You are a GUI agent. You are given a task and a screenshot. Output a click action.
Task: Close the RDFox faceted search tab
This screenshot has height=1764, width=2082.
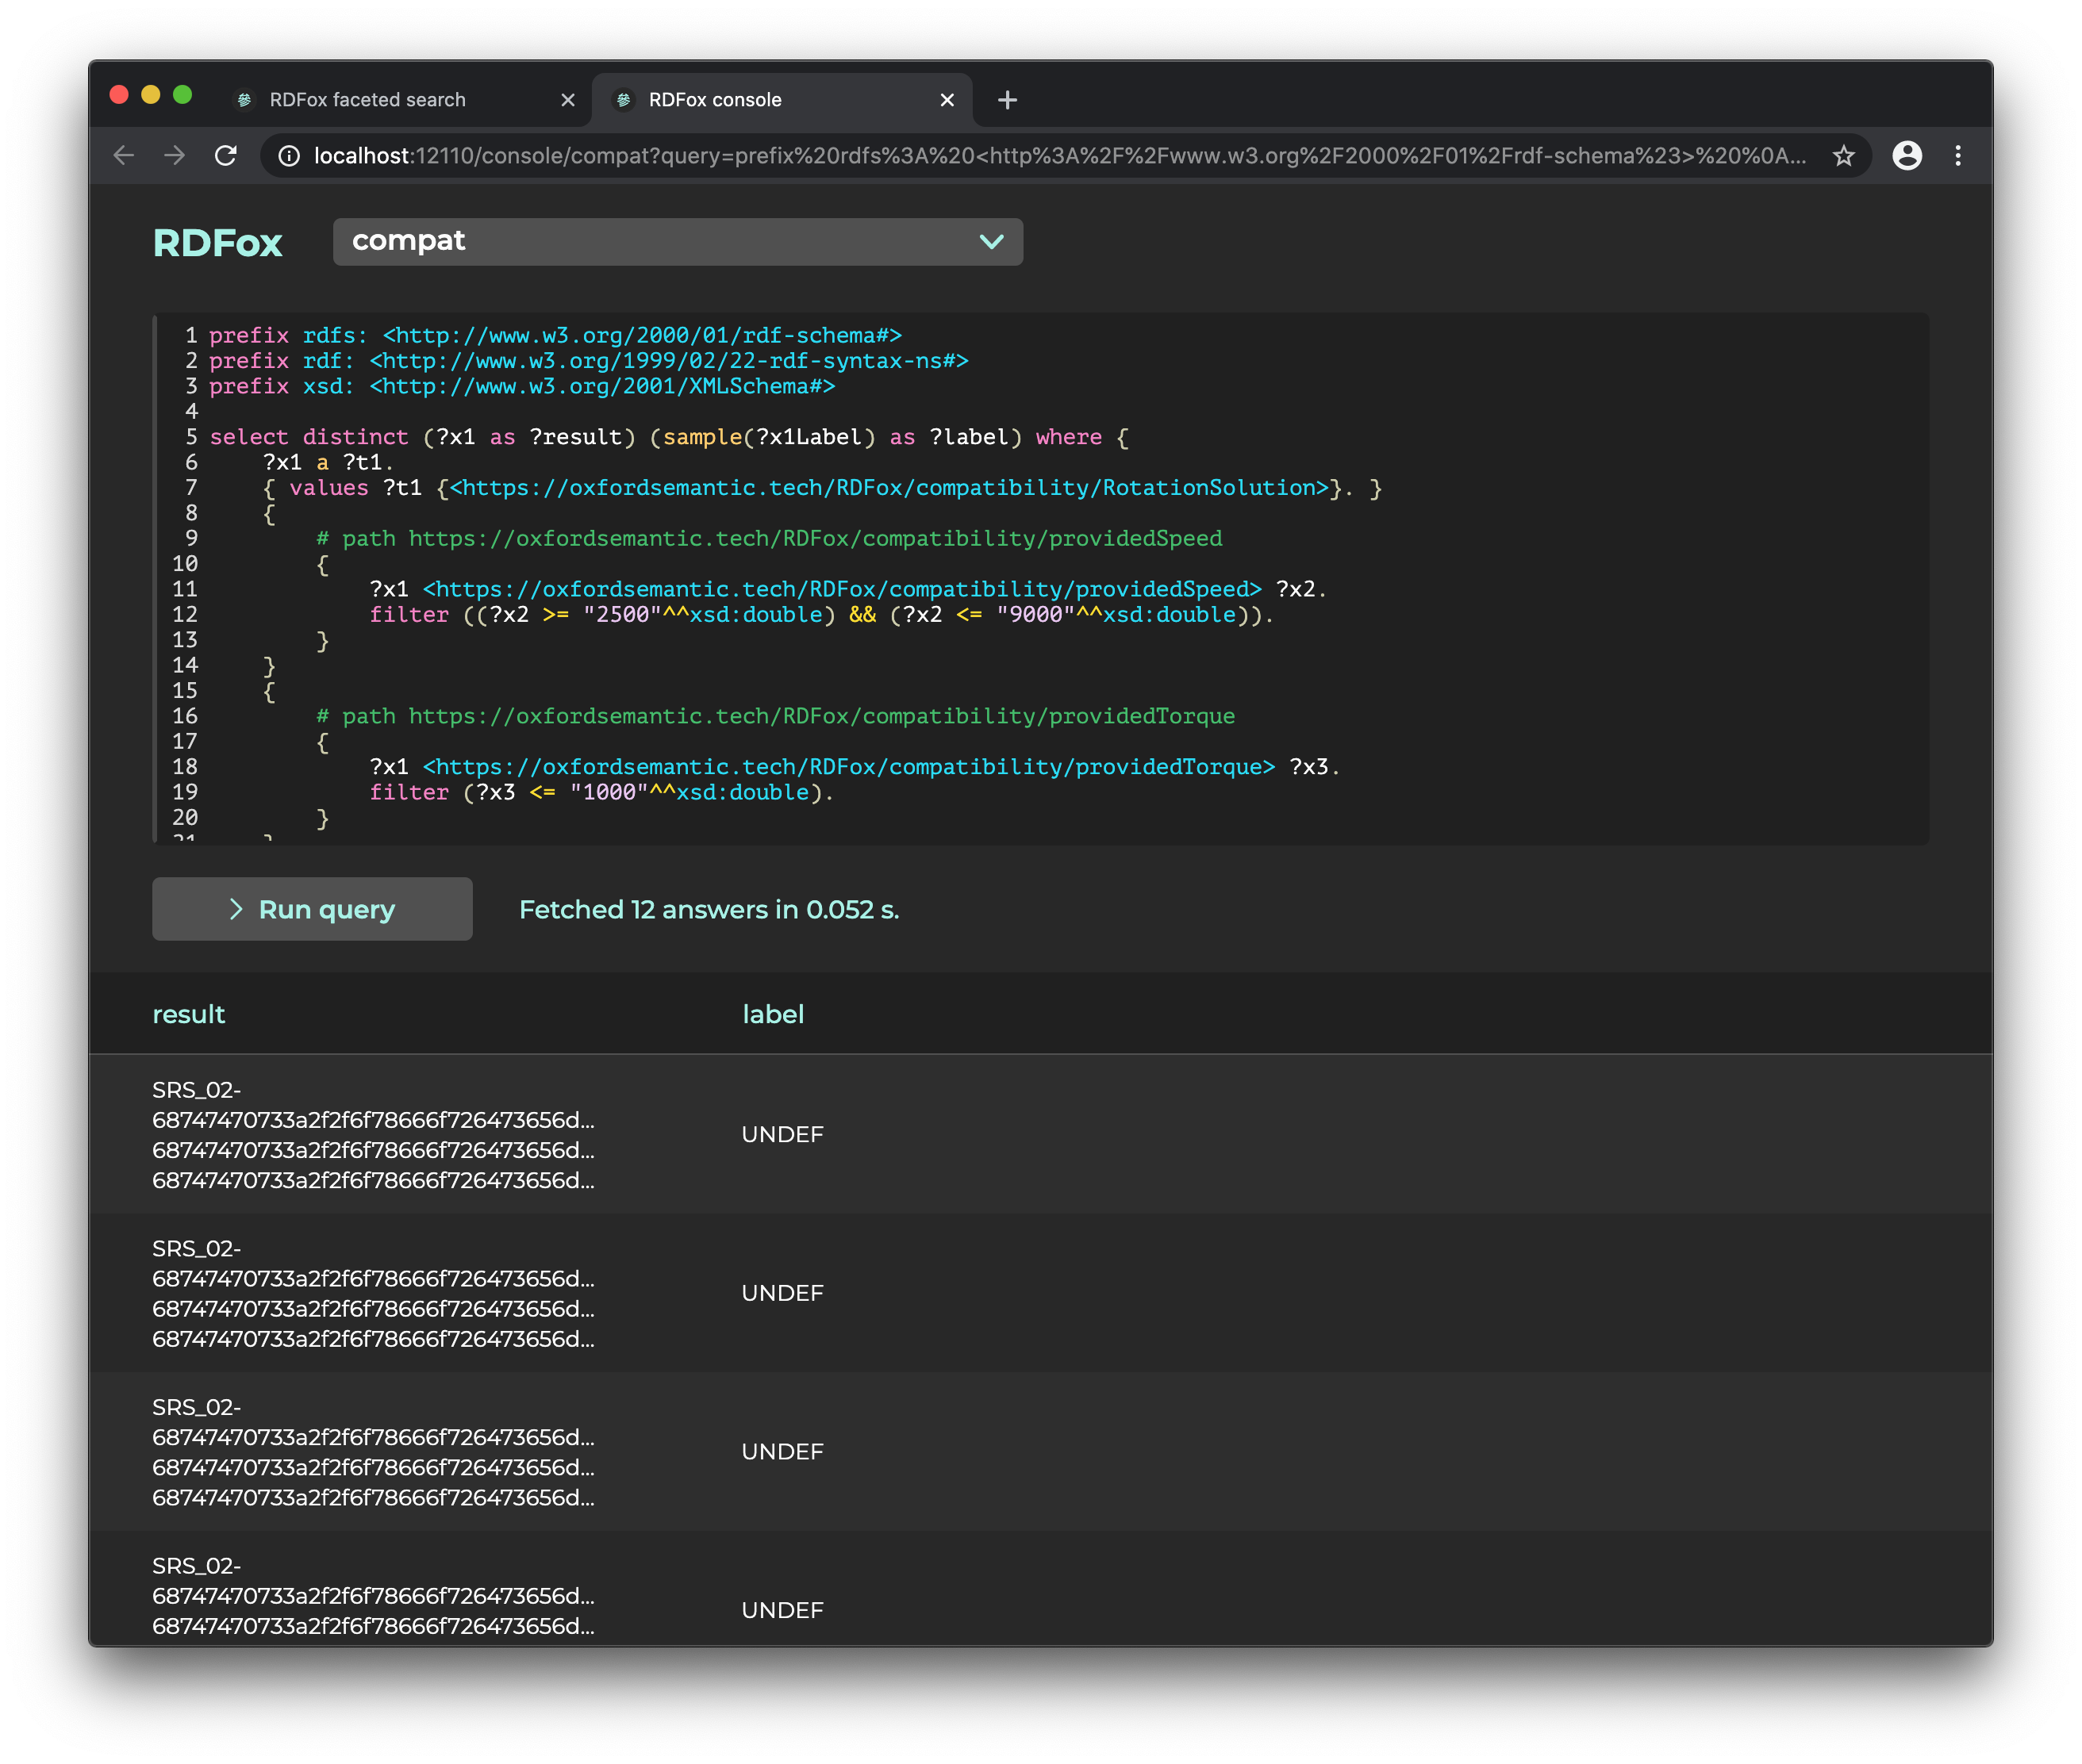pos(567,100)
